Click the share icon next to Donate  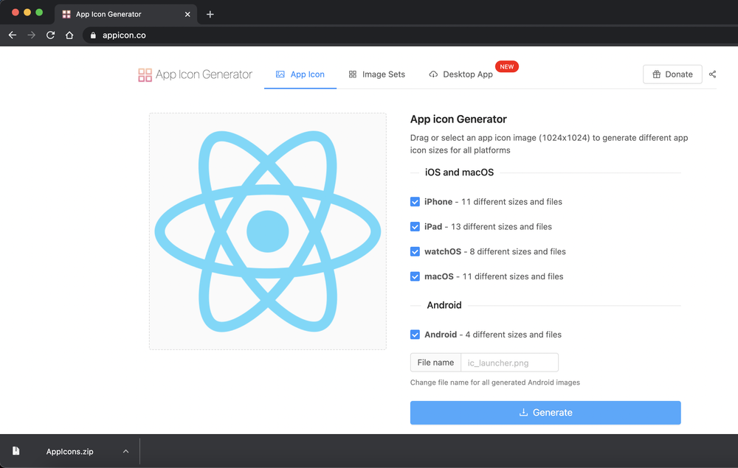pos(713,74)
